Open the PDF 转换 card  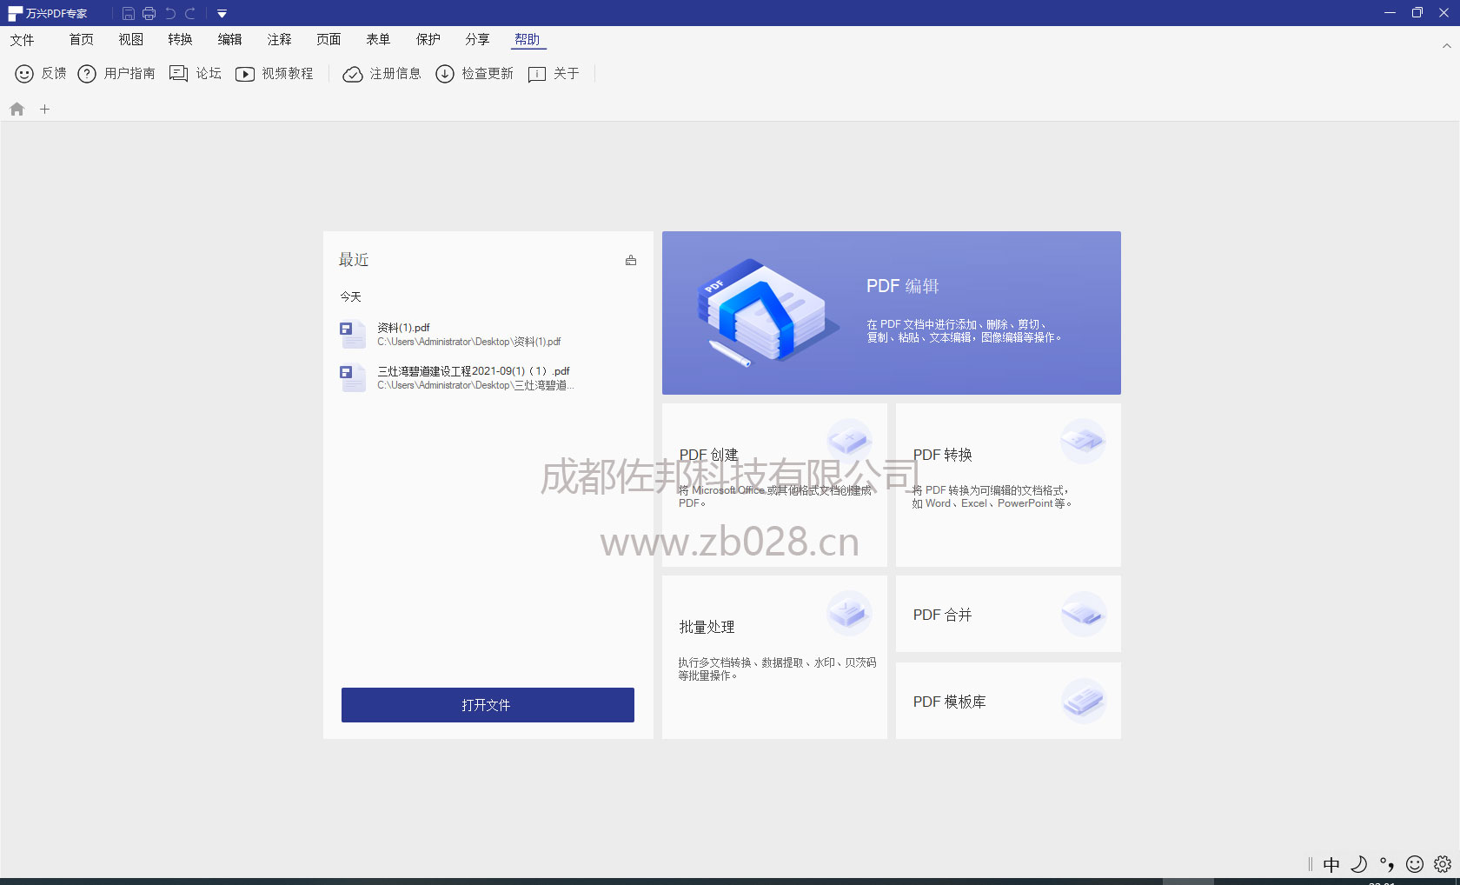point(1008,485)
